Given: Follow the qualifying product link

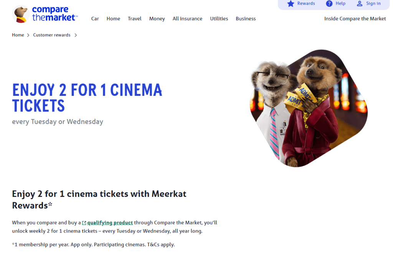Looking at the screenshot, I should coord(110,223).
